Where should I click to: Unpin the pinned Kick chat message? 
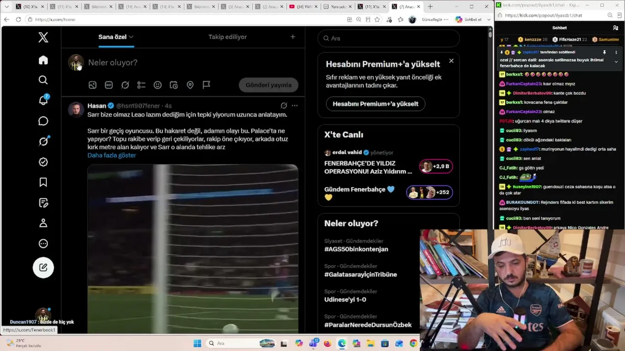coord(604,52)
